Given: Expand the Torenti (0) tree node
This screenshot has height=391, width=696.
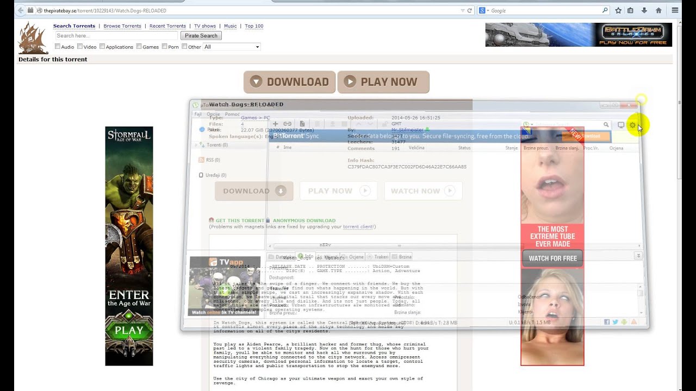Looking at the screenshot, I should (x=196, y=145).
